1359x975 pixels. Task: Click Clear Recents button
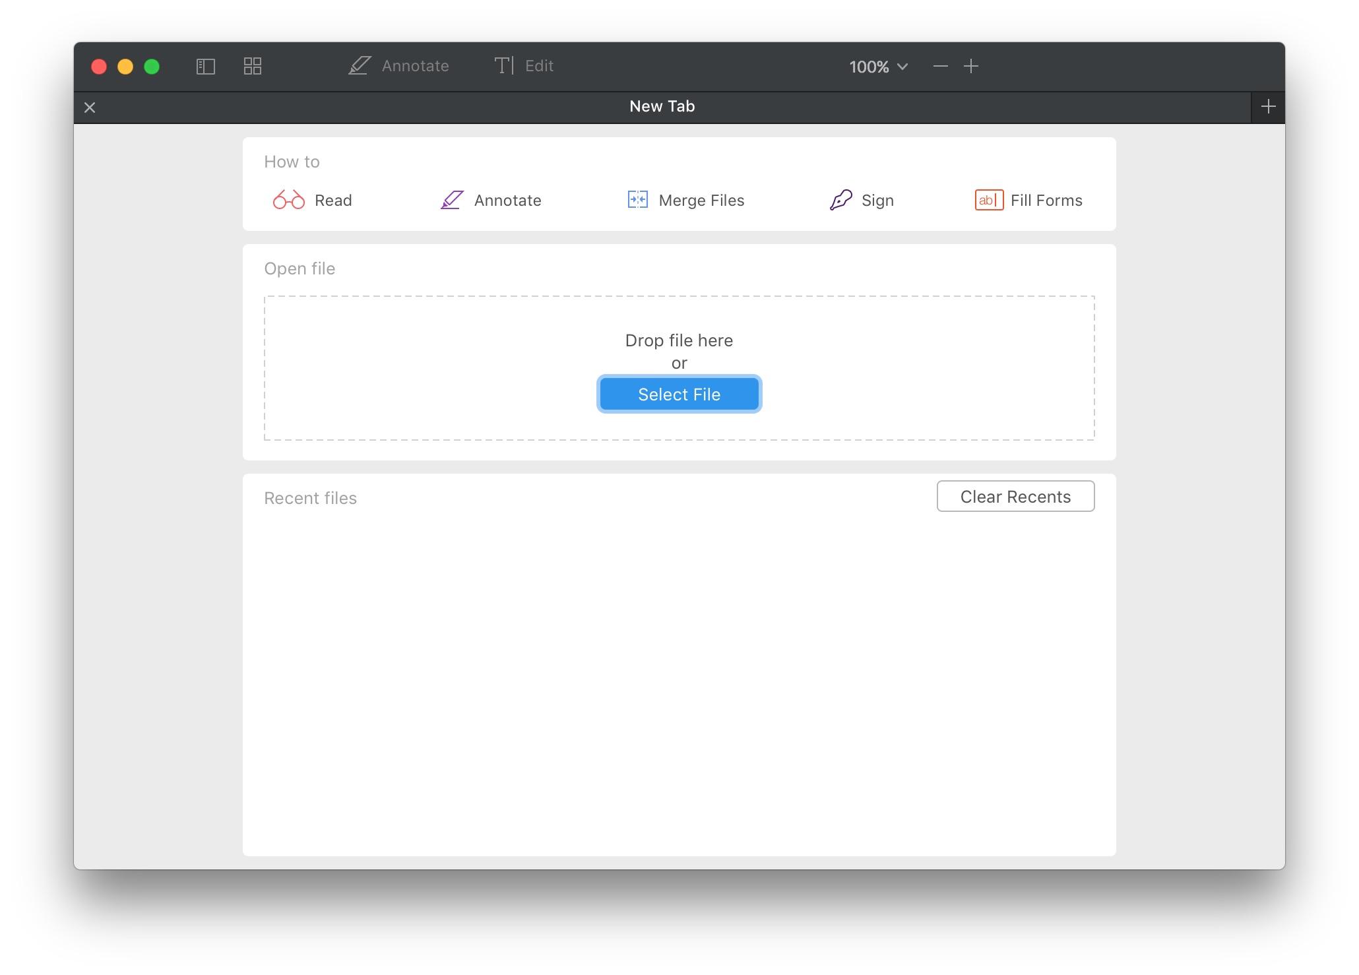pyautogui.click(x=1015, y=497)
